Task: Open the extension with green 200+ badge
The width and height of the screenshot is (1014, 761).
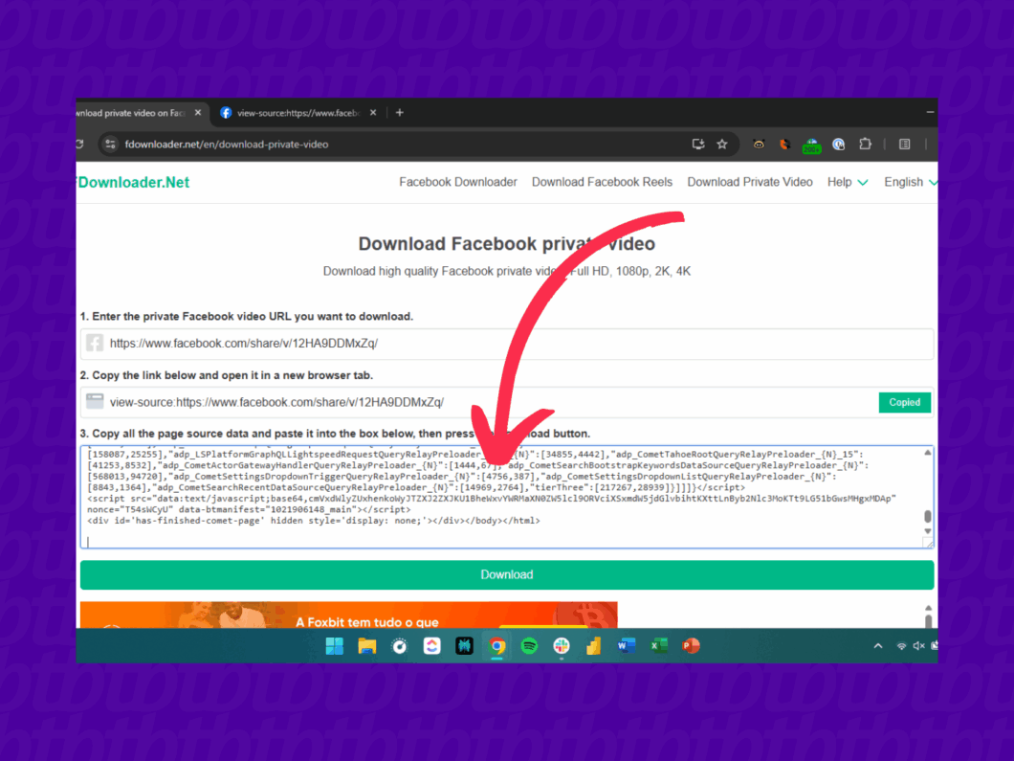Action: 811,145
